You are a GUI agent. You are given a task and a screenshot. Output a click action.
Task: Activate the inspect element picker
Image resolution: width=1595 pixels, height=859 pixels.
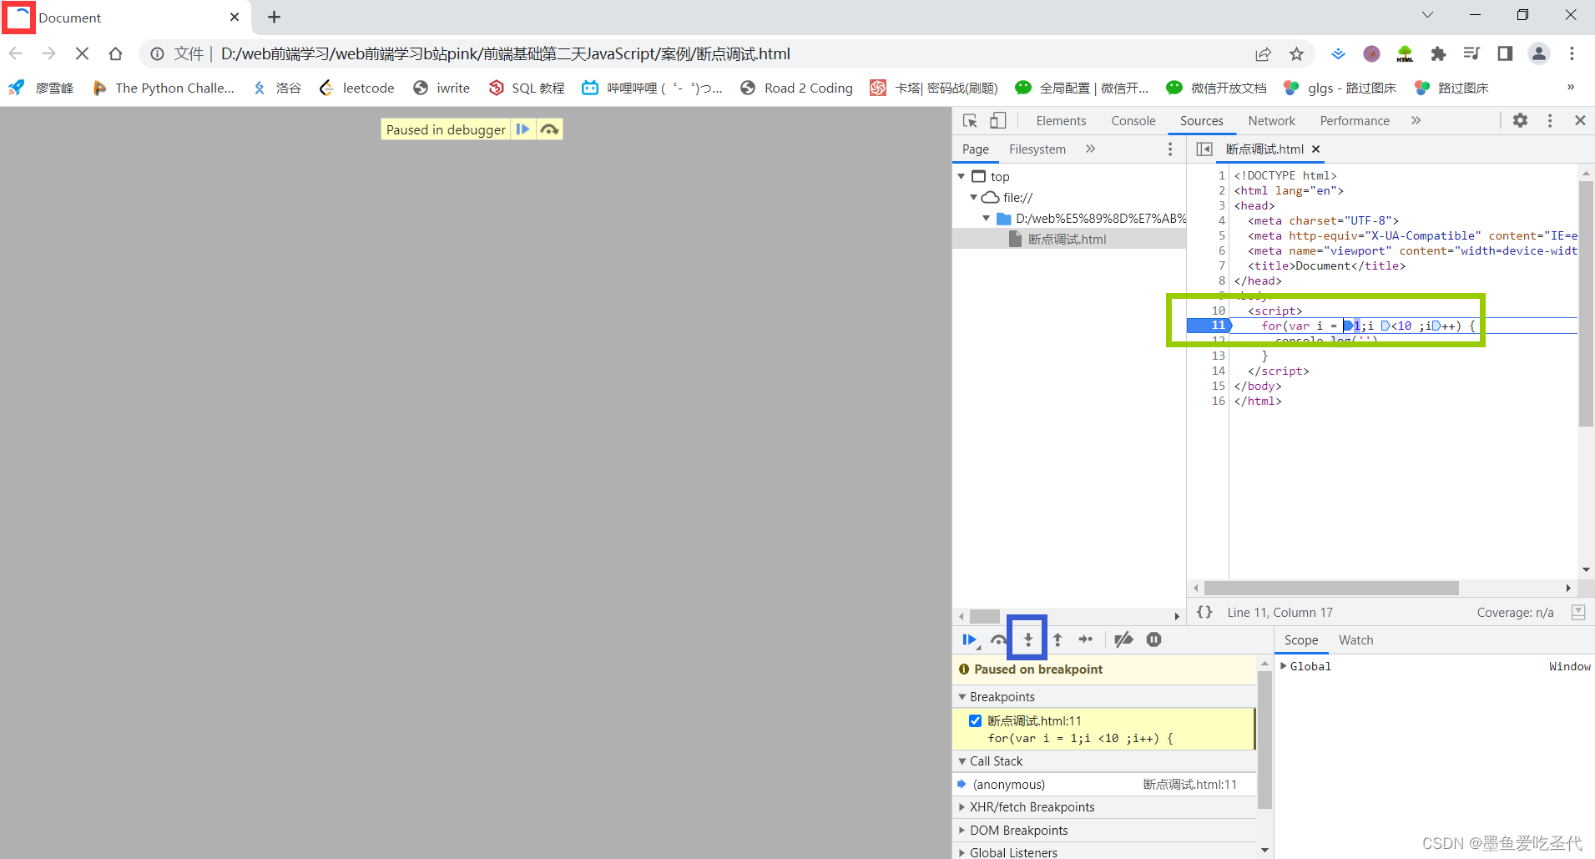970,120
